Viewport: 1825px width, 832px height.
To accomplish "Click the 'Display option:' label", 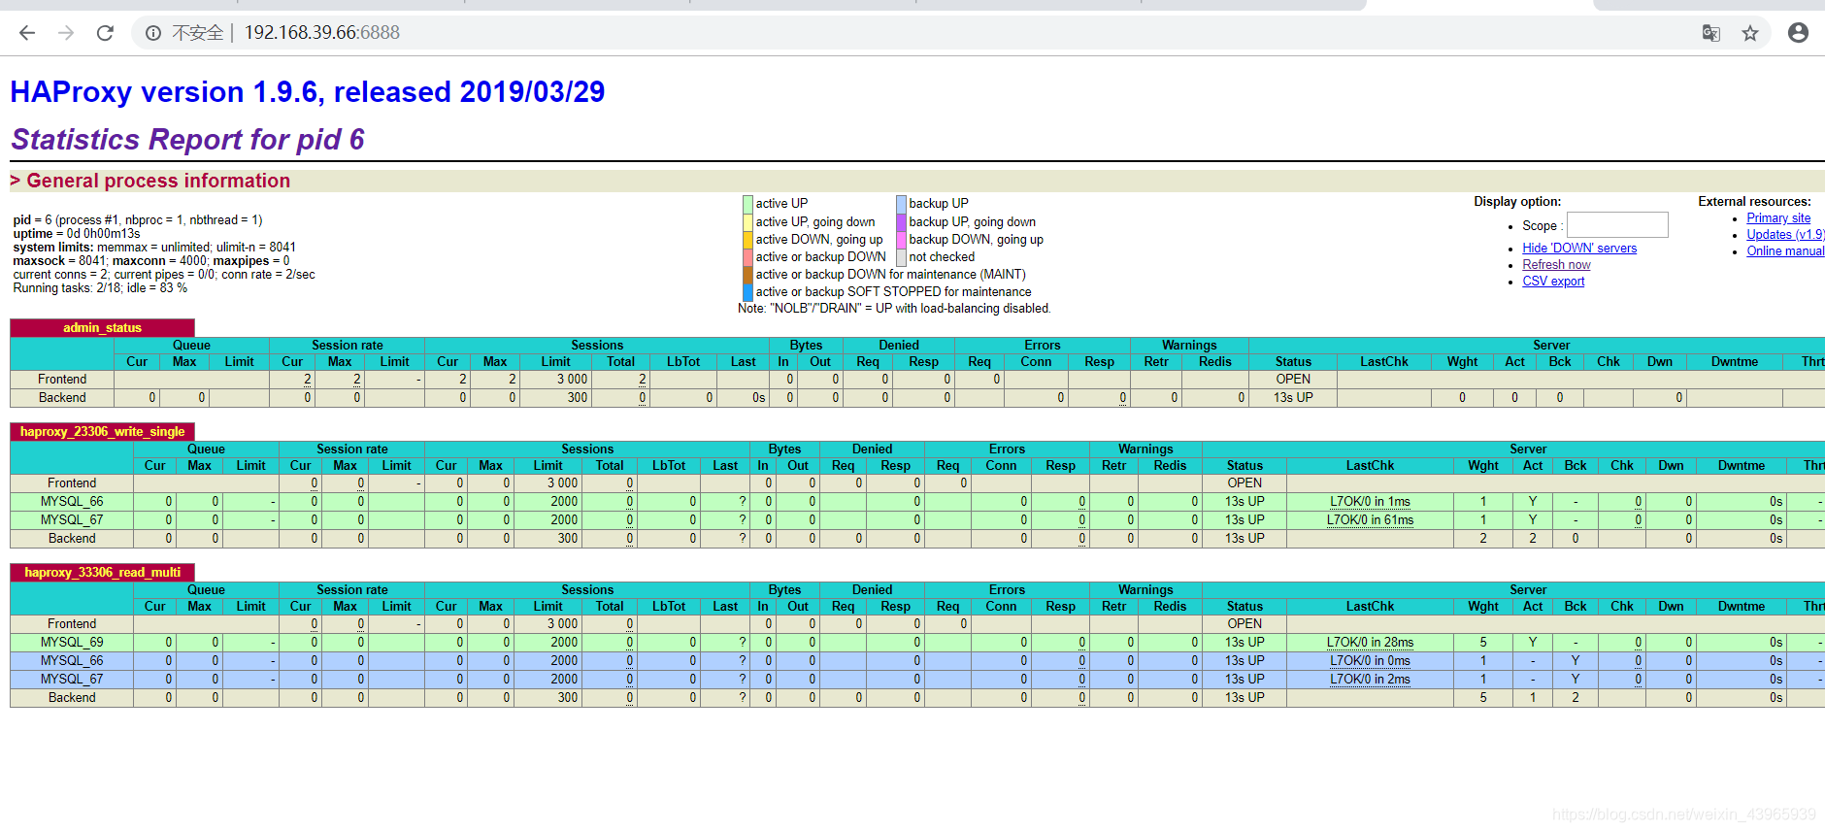I will click(x=1517, y=202).
